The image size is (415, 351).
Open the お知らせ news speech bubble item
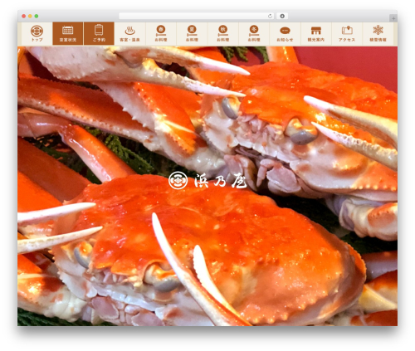click(285, 33)
